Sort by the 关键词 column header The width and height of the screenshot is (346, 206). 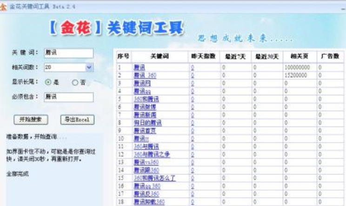(160, 56)
